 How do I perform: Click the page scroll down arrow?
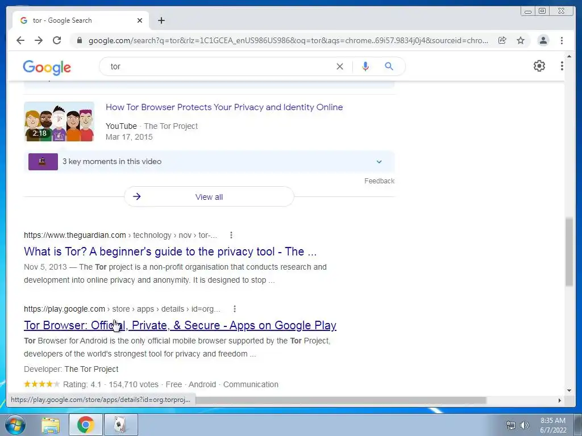pos(569,391)
